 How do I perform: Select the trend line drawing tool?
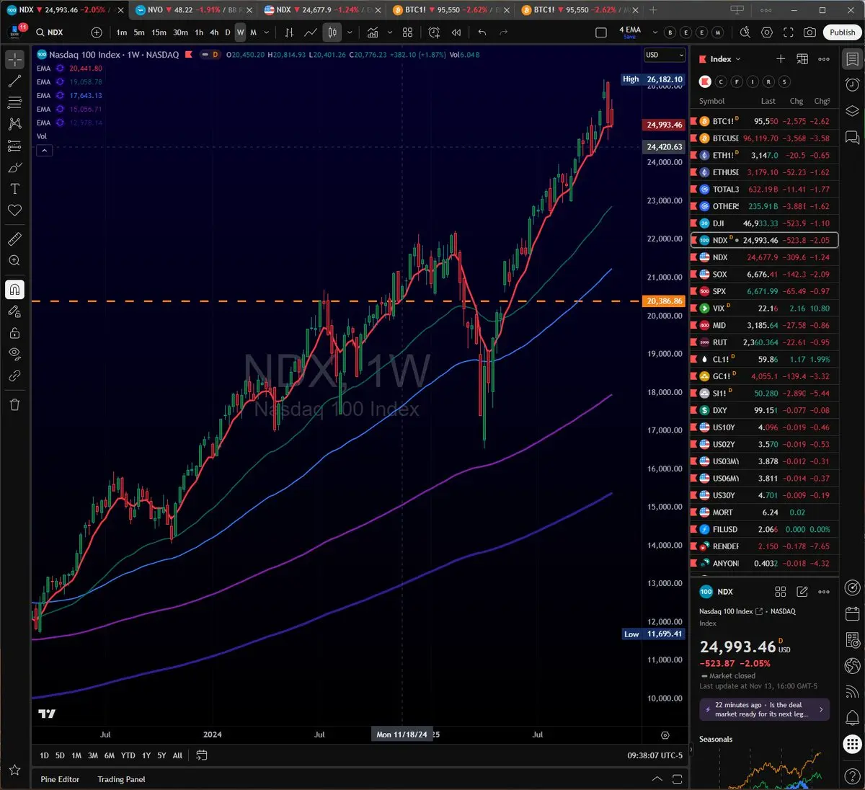pos(14,81)
